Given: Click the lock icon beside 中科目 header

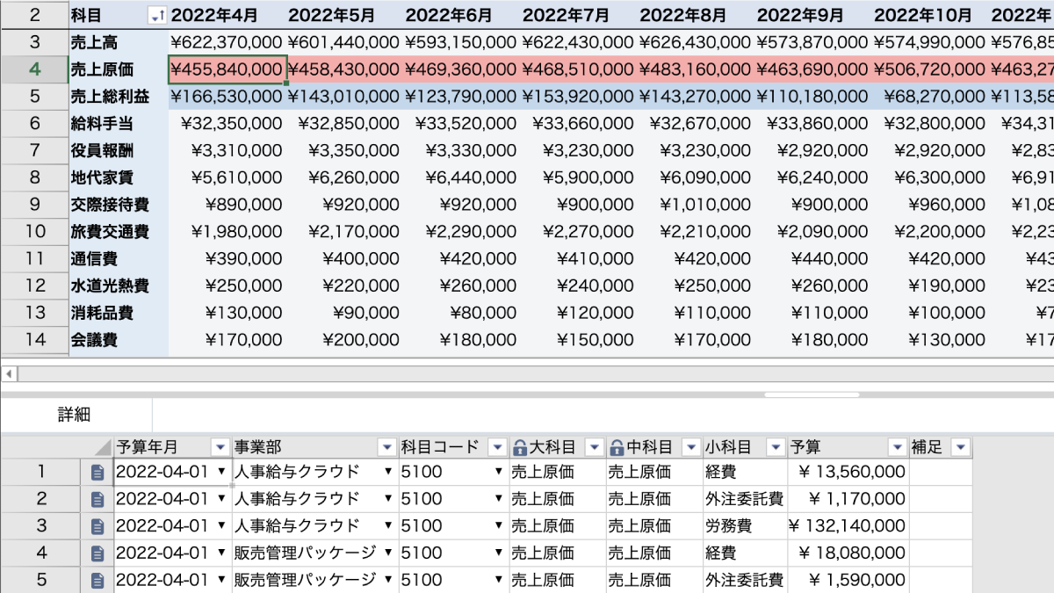Looking at the screenshot, I should point(617,447).
